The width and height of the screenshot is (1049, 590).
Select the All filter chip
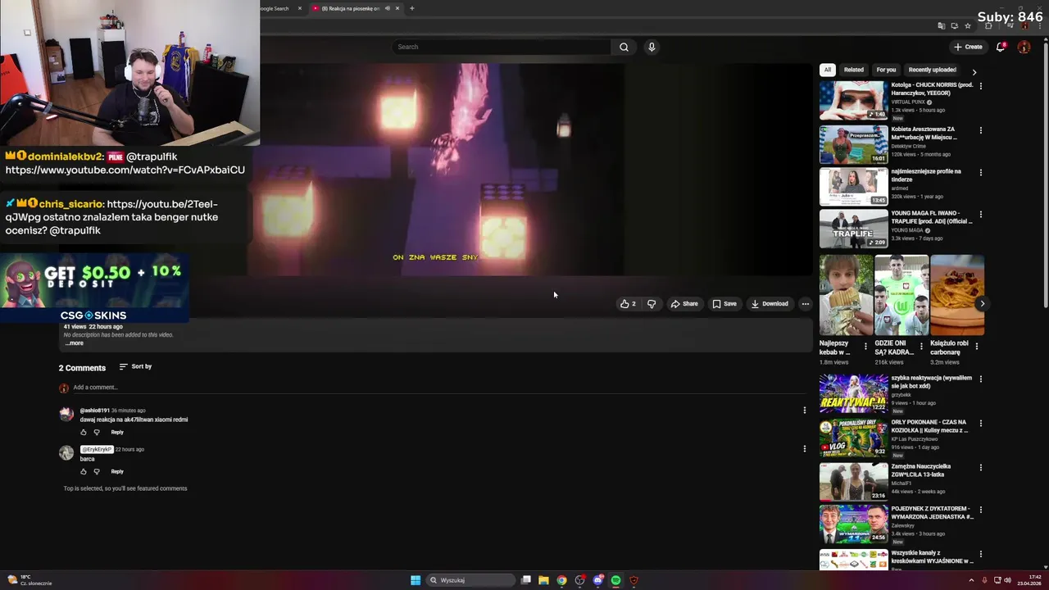(828, 70)
